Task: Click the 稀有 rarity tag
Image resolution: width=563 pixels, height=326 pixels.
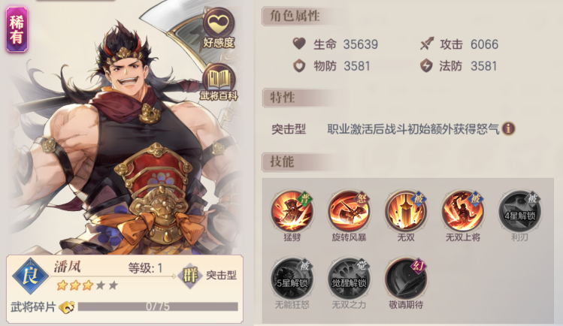Action: 17,29
